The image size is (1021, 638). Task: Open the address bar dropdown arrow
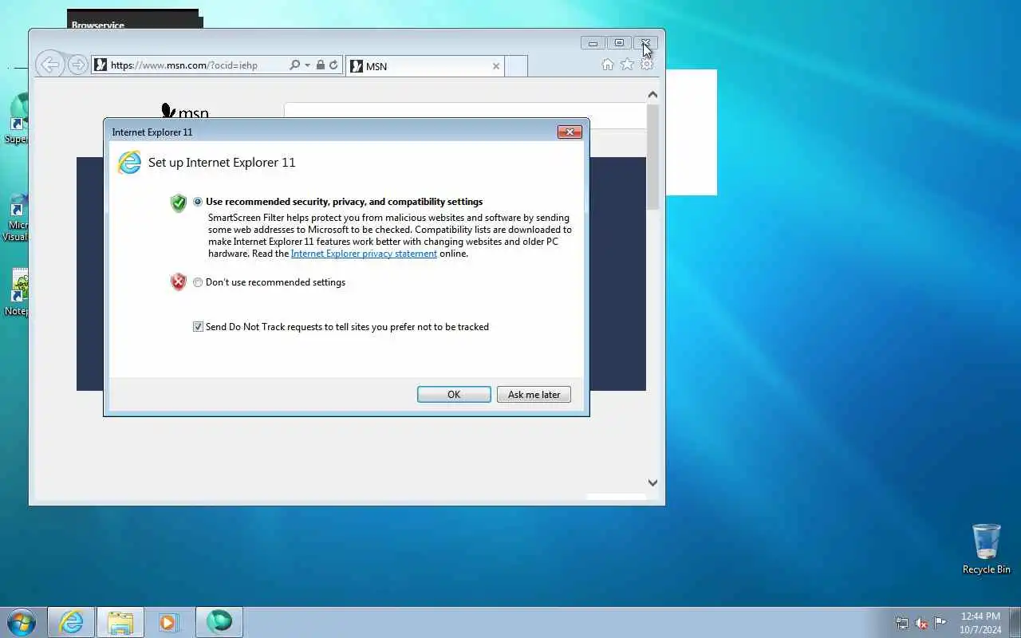coord(307,65)
